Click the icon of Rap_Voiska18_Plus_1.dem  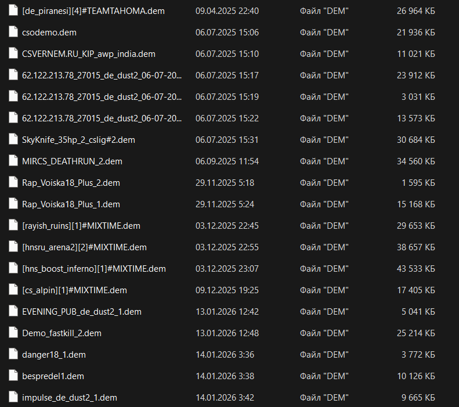tap(13, 204)
